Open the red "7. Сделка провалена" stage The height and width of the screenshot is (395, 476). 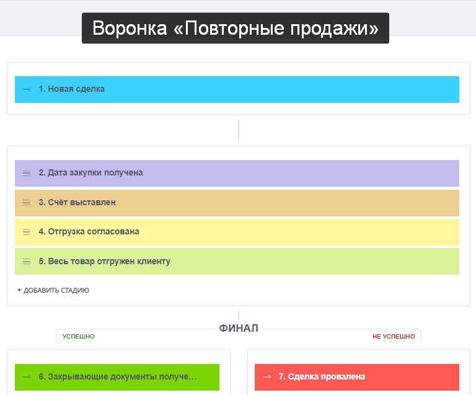pyautogui.click(x=357, y=377)
